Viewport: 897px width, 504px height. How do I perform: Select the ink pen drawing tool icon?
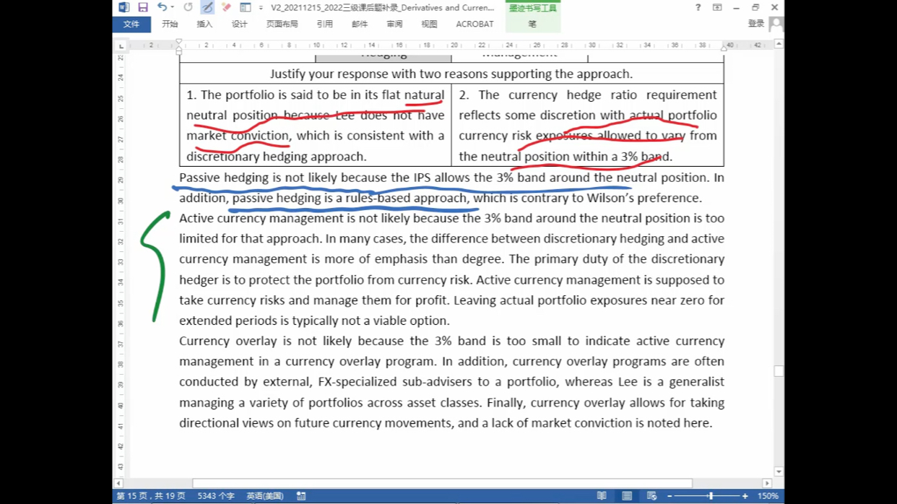point(207,7)
